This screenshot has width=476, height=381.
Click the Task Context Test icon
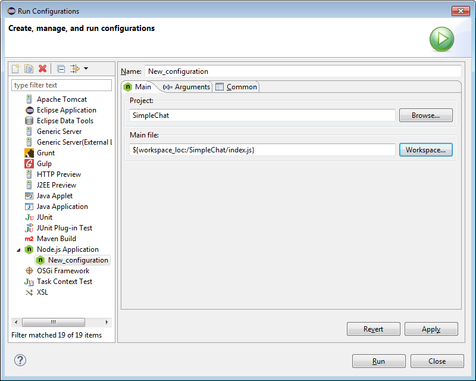pos(29,282)
